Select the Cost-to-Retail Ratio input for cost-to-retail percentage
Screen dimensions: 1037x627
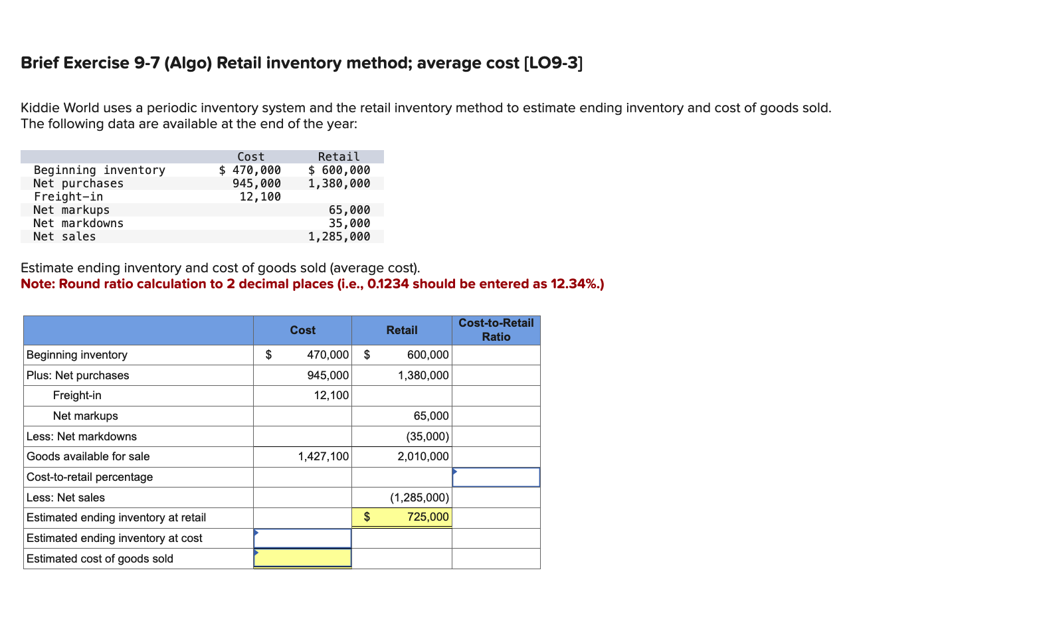tap(496, 477)
